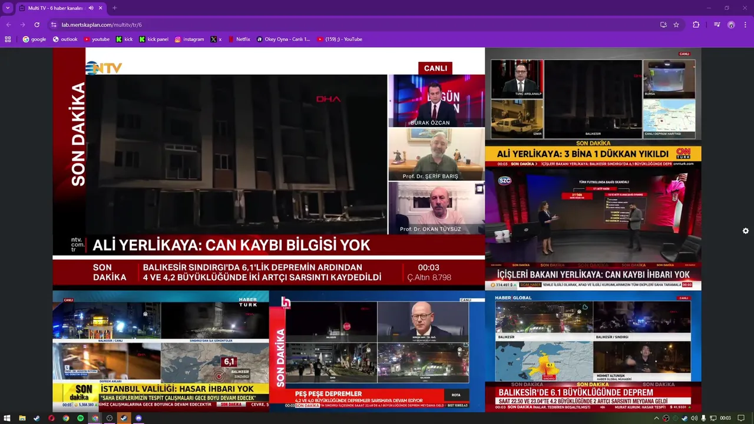
Task: Open File Explorer from taskbar
Action: 22,418
